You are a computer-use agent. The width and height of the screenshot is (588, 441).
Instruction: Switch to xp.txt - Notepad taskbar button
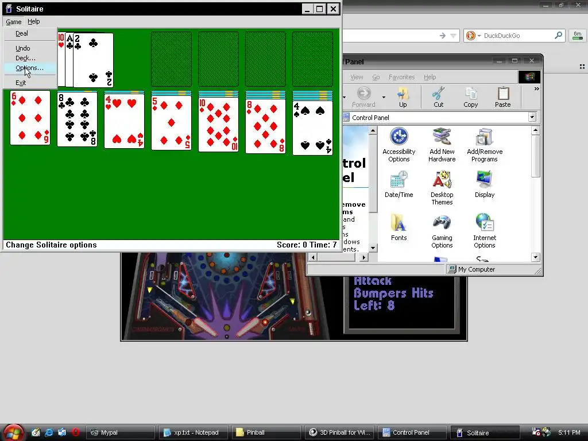[193, 432]
